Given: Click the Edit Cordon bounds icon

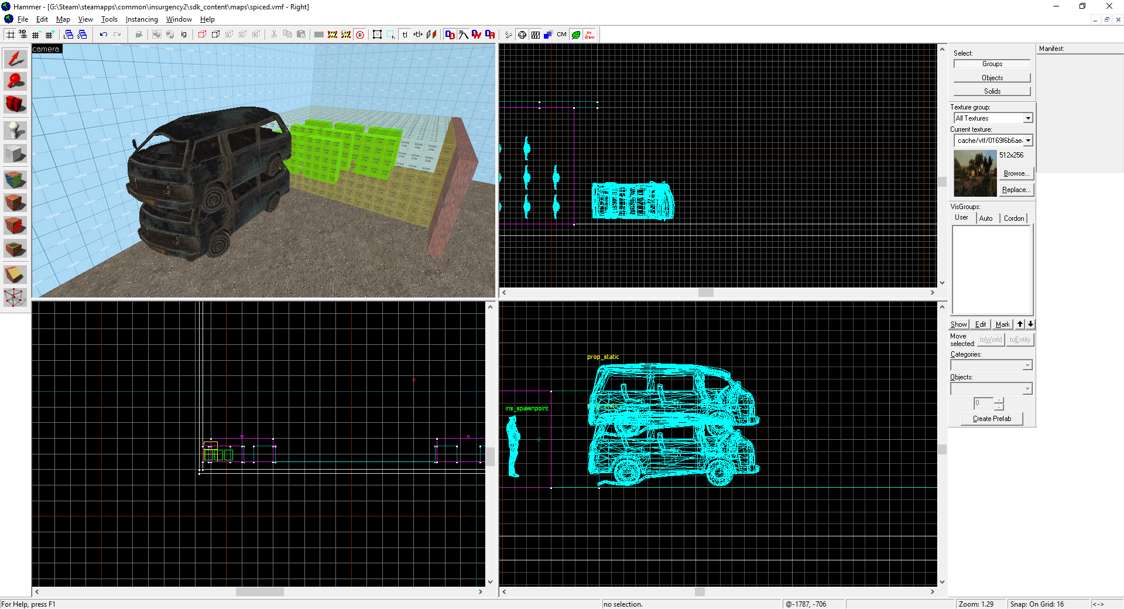Looking at the screenshot, I should point(346,35).
